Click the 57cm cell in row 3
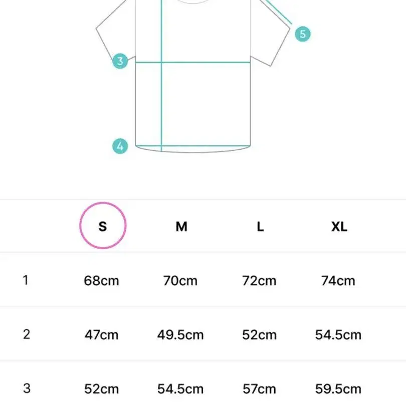 click(x=259, y=389)
